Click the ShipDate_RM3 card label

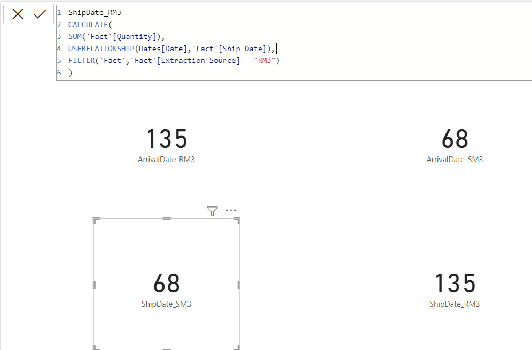(x=455, y=304)
